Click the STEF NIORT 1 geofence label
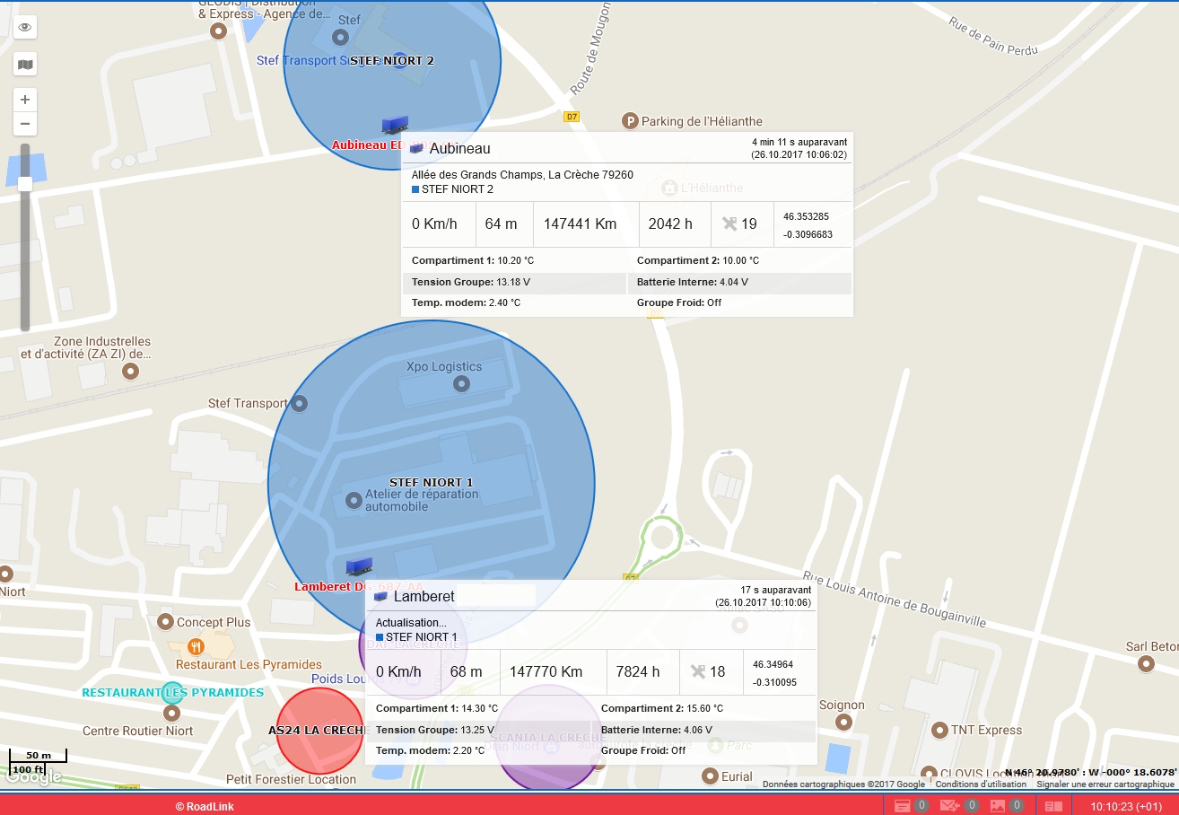The height and width of the screenshot is (815, 1179). [x=432, y=483]
